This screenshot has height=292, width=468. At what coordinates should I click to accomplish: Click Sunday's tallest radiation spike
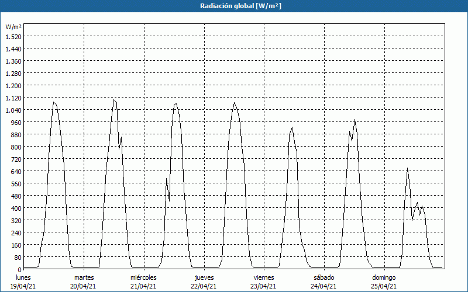407,168
